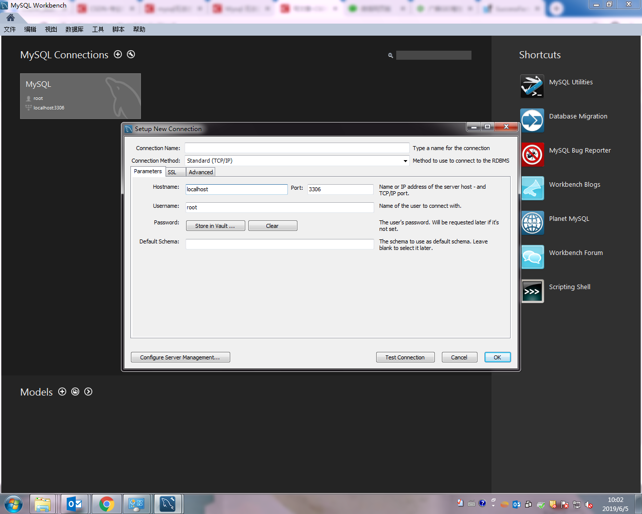Launch the MySQL Utilities shortcut
This screenshot has height=514, width=642.
click(532, 86)
